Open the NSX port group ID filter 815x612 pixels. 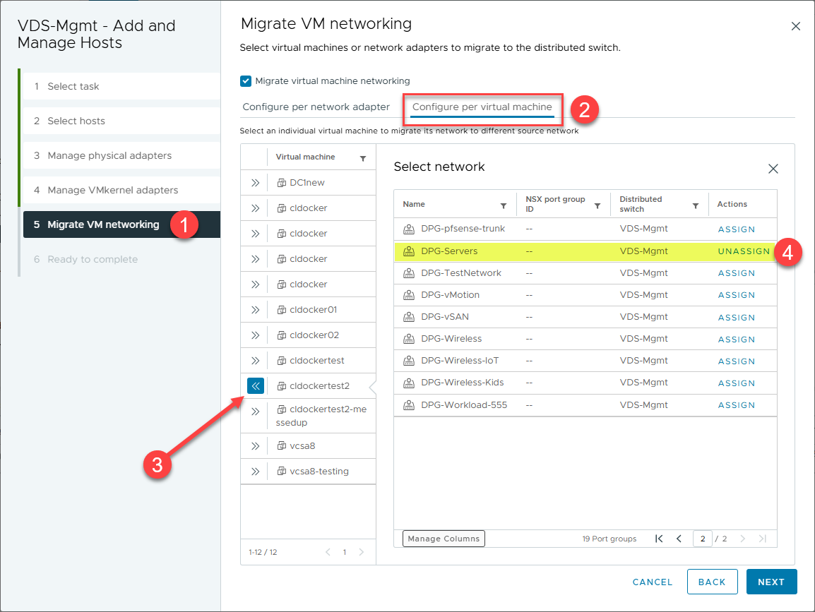click(x=597, y=205)
